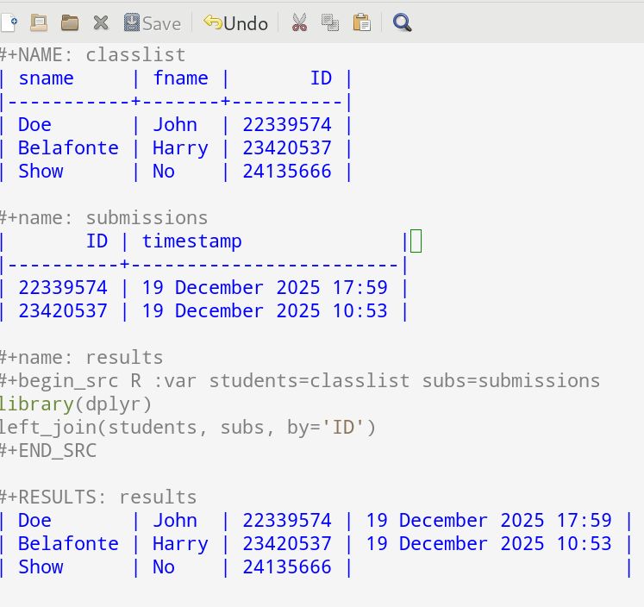
Task: Click 'Show' in the results table
Action: point(41,567)
